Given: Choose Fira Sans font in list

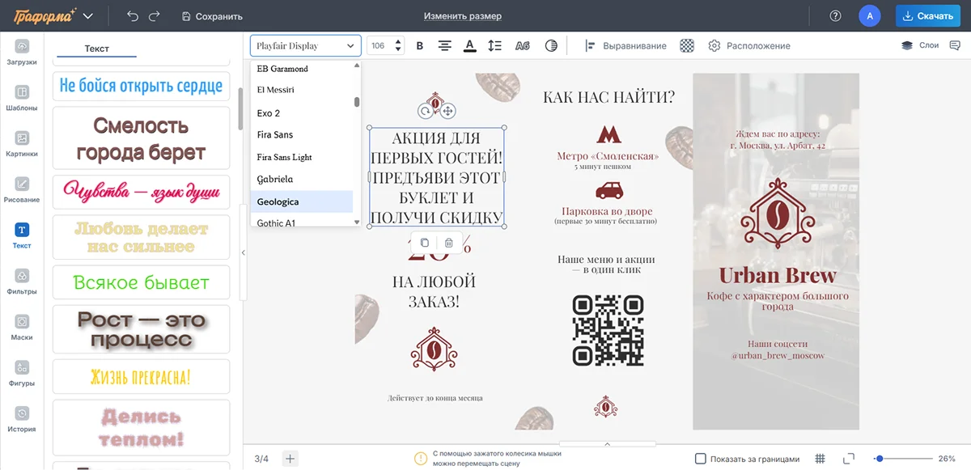Looking at the screenshot, I should pos(275,135).
